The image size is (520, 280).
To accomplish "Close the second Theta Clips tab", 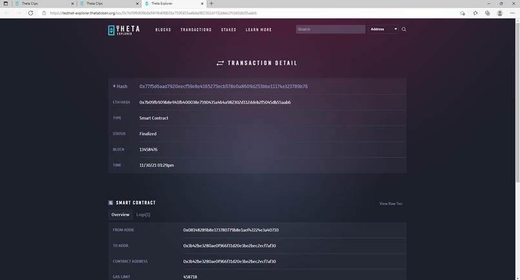I will click(x=137, y=3).
